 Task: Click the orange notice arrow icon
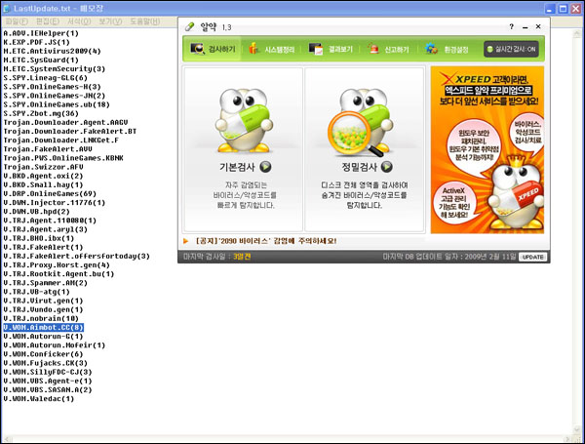tap(186, 241)
